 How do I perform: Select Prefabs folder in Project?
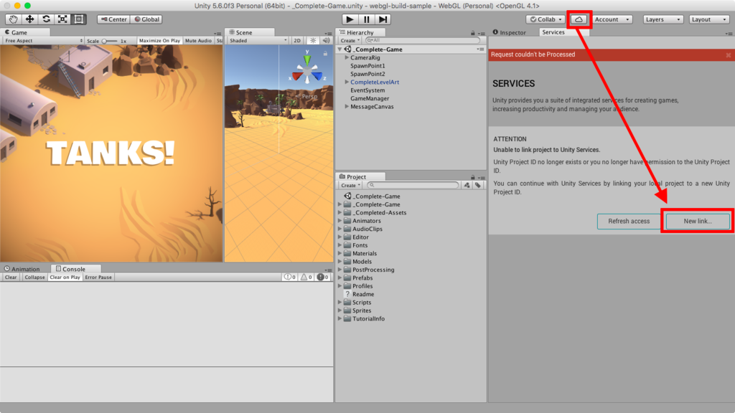362,277
